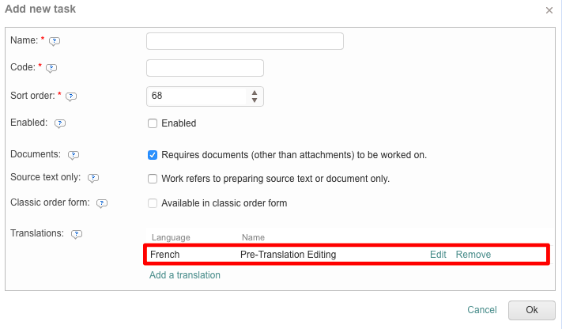Show help for Classic order form
The width and height of the screenshot is (562, 329).
tap(102, 203)
